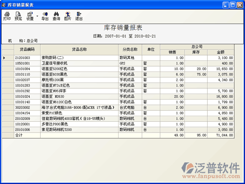This screenshot has width=245, height=184.
Task: Click the 打印 print icon
Action: 7,16
